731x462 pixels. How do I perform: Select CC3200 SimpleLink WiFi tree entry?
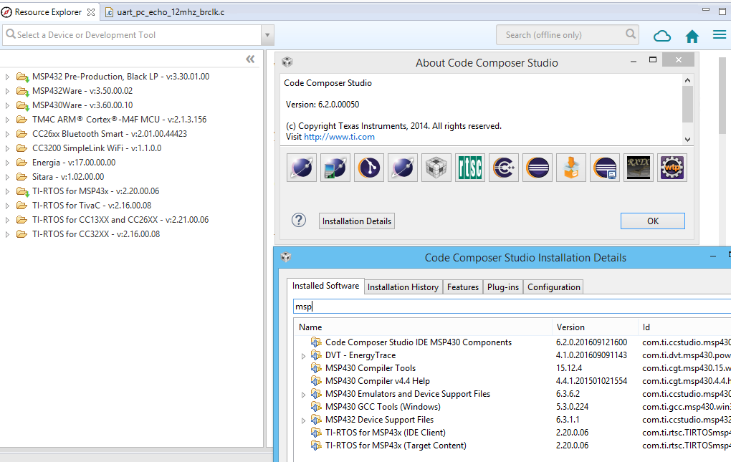click(97, 148)
